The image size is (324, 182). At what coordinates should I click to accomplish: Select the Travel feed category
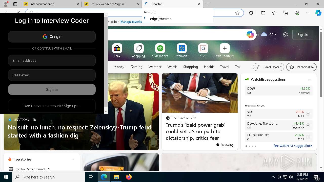coord(225,67)
